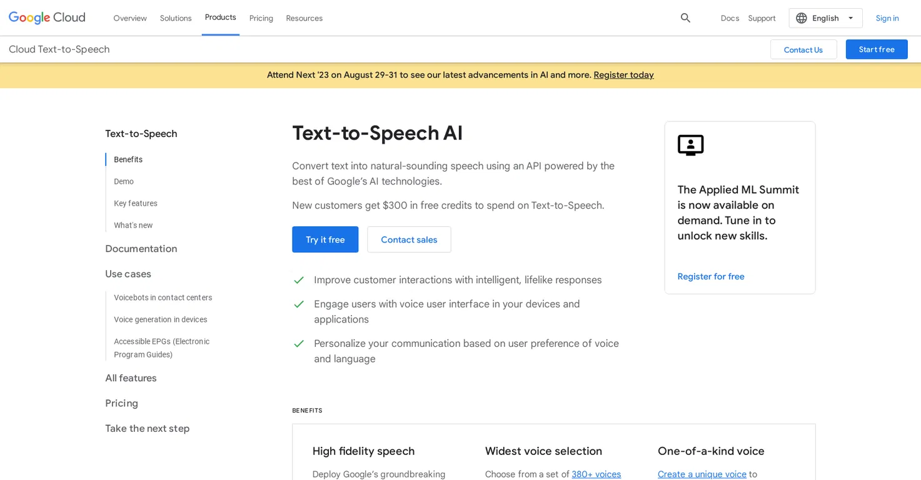This screenshot has width=921, height=480.
Task: Go to Take the next step
Action: (148, 429)
